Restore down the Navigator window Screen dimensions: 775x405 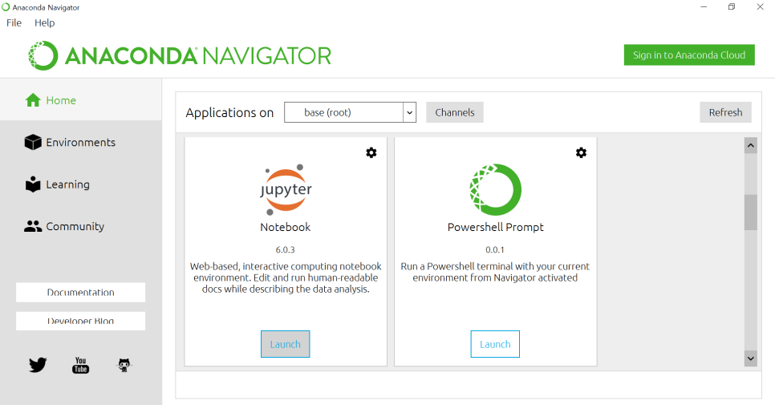coord(732,7)
